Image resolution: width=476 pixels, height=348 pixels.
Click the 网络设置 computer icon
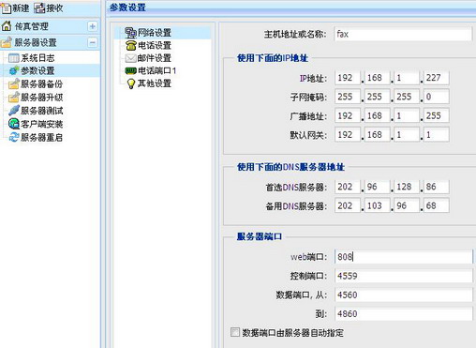tap(130, 33)
